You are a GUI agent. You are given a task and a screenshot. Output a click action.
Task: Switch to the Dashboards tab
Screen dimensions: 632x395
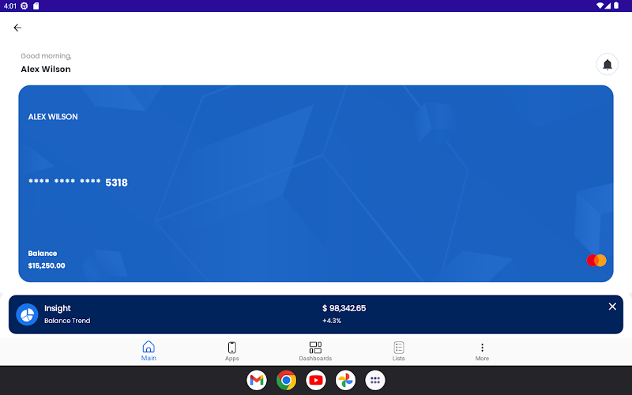315,351
